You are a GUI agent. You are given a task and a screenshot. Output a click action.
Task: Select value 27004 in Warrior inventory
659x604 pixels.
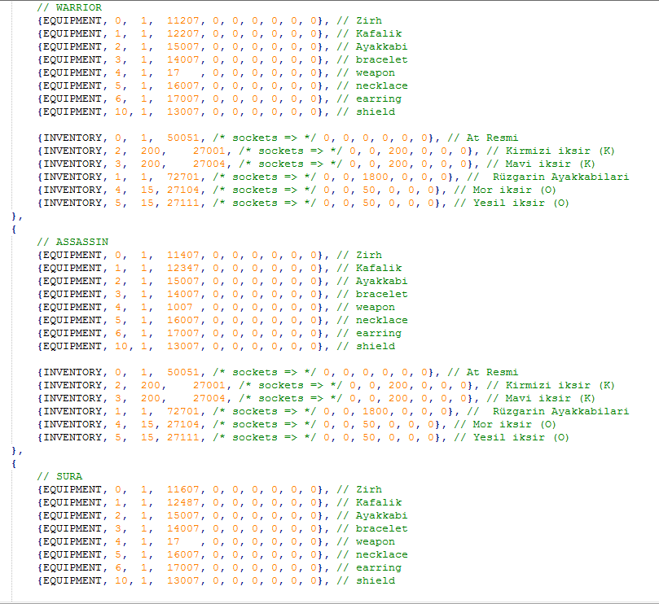(x=209, y=164)
